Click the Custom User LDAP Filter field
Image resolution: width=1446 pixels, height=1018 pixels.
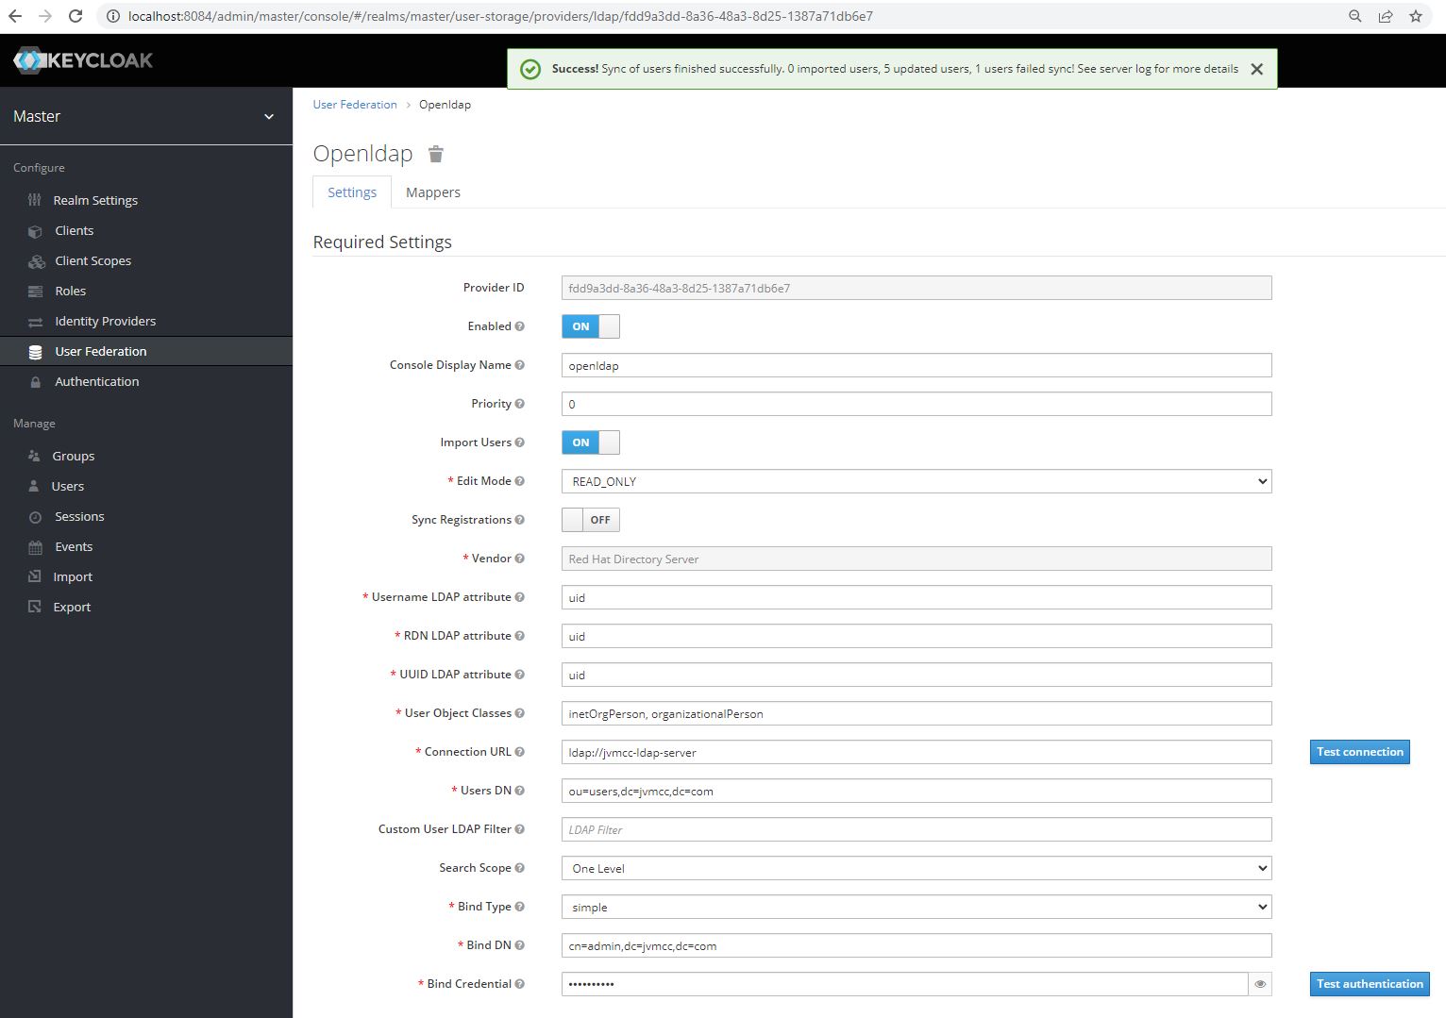tap(916, 829)
